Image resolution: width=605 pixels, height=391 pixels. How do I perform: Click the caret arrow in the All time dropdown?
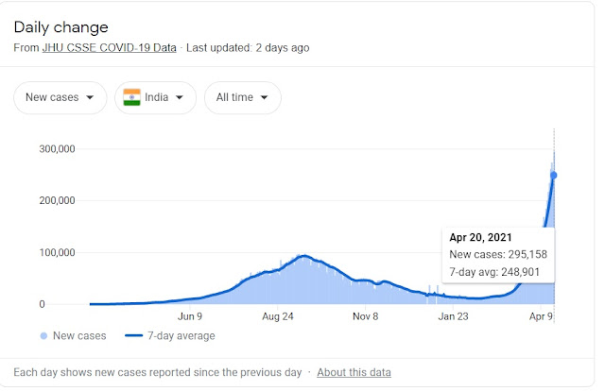(265, 97)
